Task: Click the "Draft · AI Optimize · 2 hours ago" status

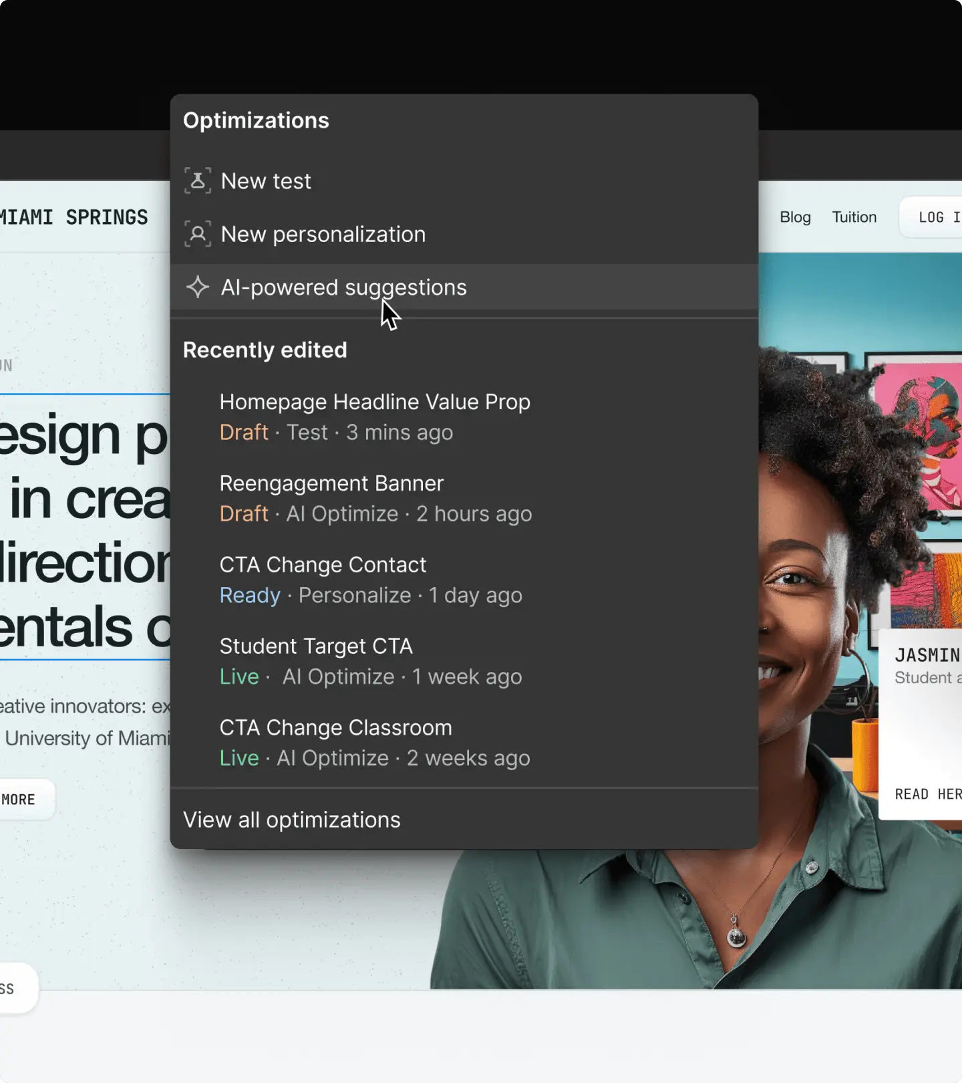Action: point(376,514)
